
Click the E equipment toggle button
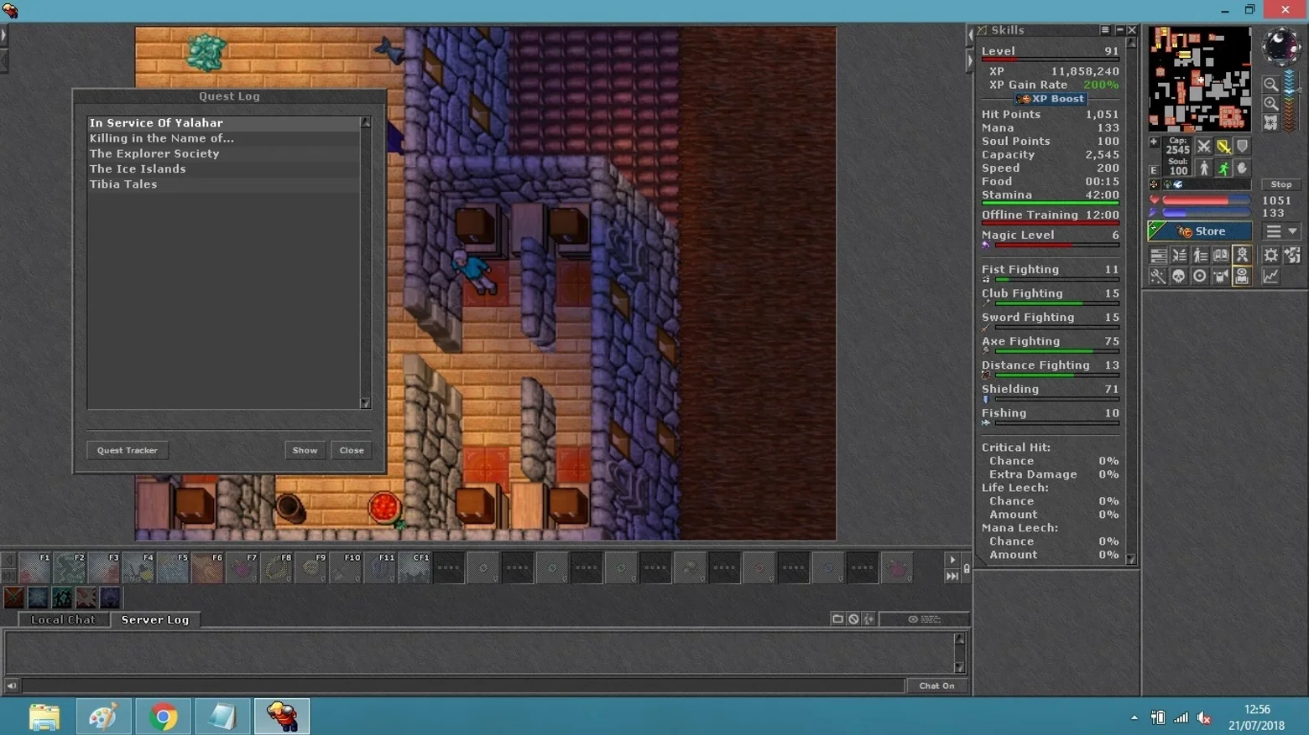pyautogui.click(x=1154, y=170)
